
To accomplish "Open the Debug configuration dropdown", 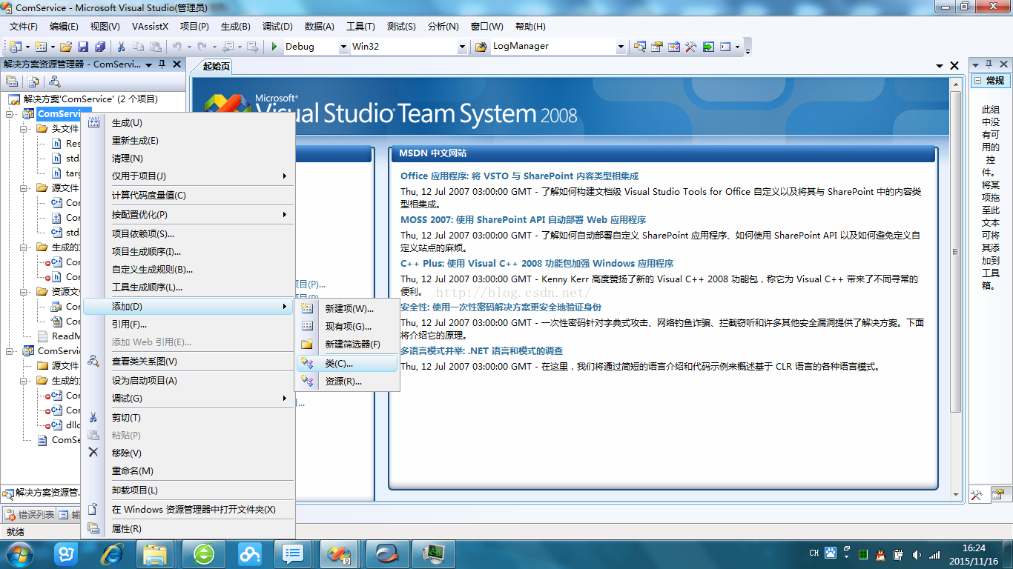I will (x=343, y=47).
